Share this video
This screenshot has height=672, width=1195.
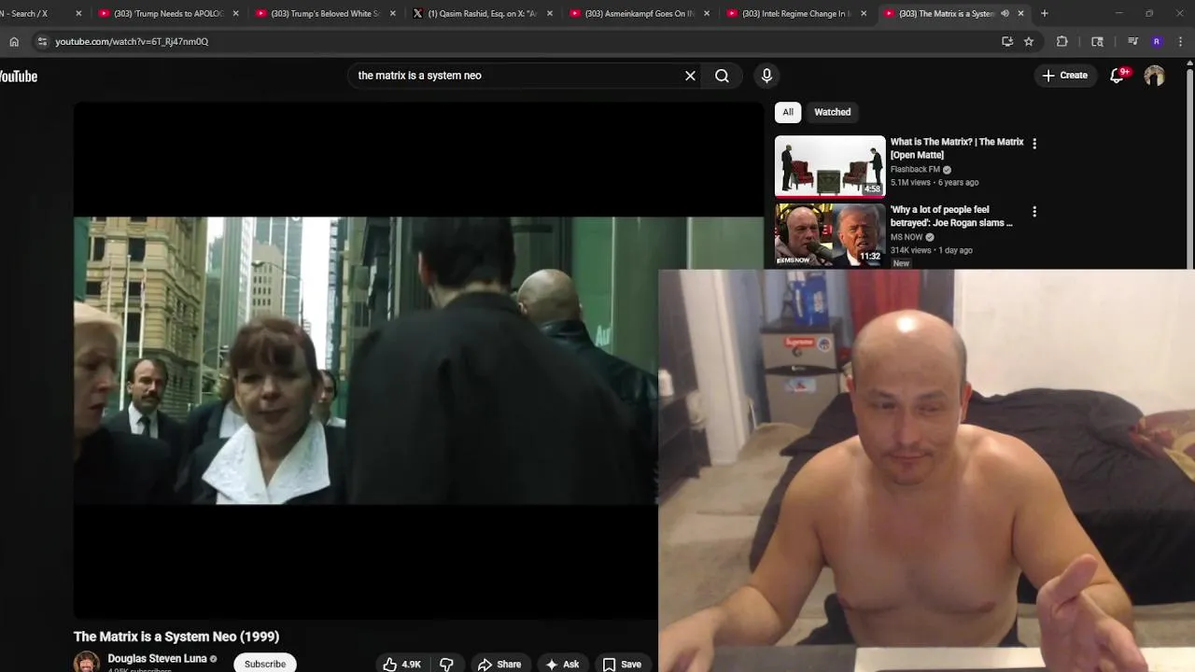pyautogui.click(x=499, y=665)
